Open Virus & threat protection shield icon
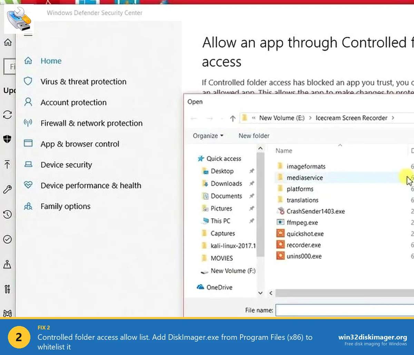Screen dimensions: 414x355 pos(28,81)
